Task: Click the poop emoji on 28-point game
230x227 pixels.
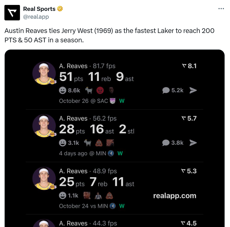Action: click(99, 143)
